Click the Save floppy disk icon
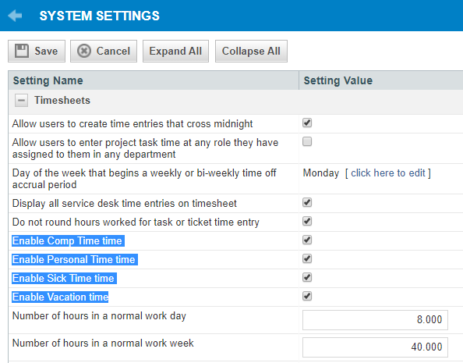This screenshot has height=363, width=463. [x=22, y=51]
